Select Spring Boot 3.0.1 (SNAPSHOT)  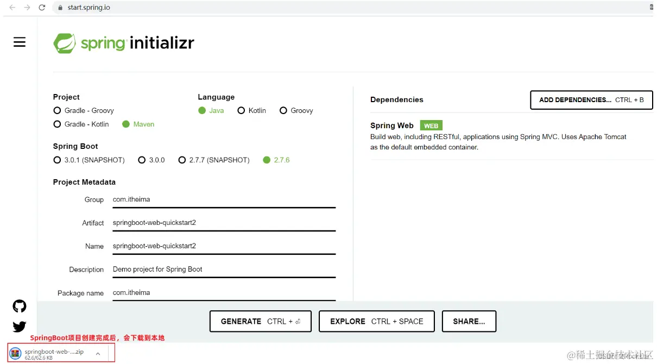click(89, 160)
